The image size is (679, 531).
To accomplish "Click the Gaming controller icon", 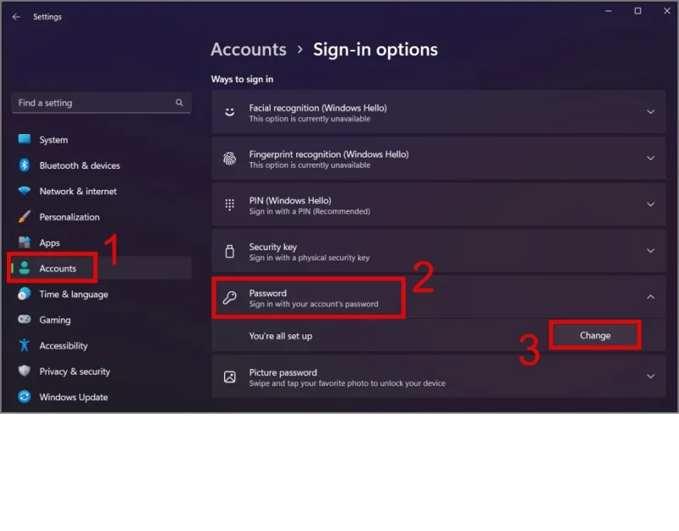I will click(25, 320).
